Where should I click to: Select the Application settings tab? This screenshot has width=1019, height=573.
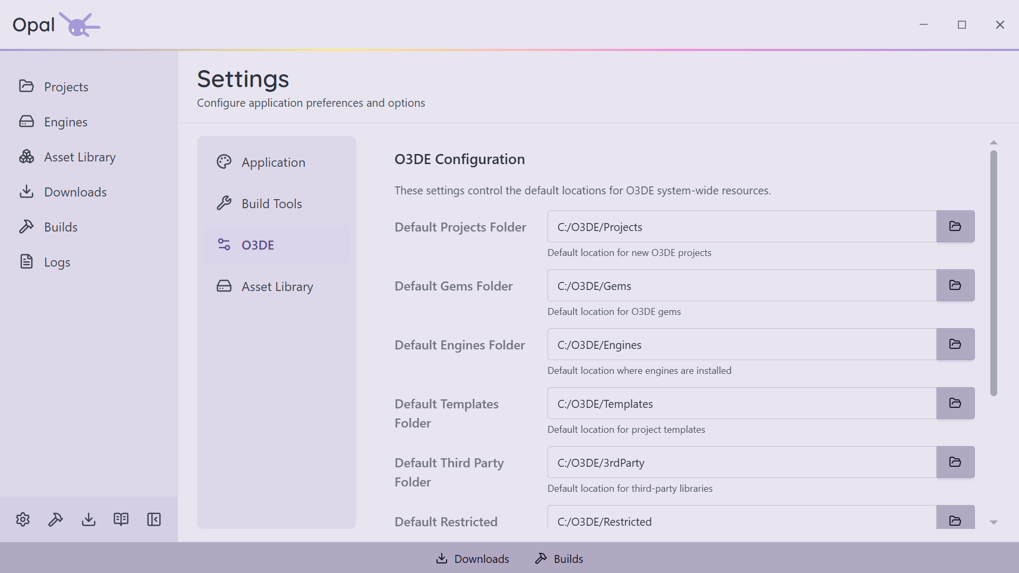[277, 162]
